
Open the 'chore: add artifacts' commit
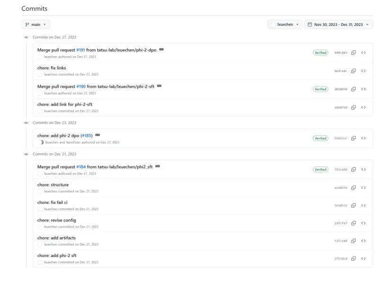tap(56, 238)
